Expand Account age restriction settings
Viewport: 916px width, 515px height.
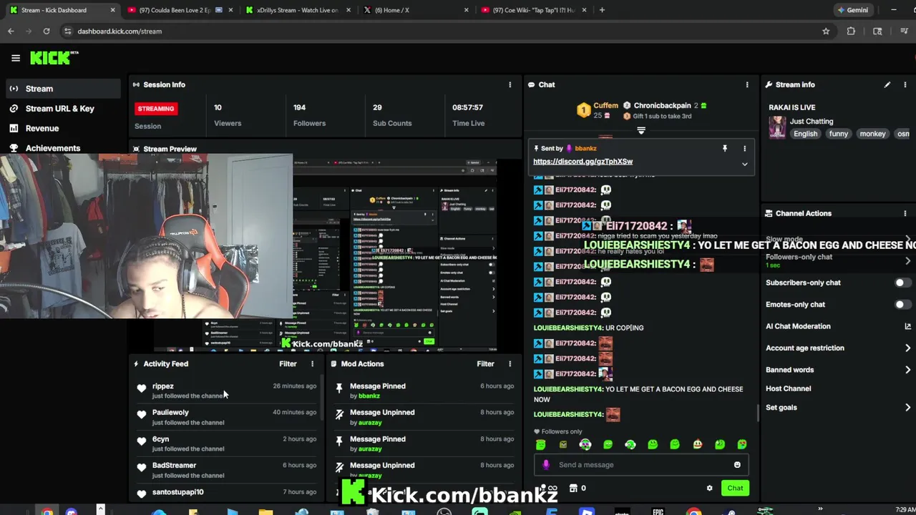pos(907,348)
